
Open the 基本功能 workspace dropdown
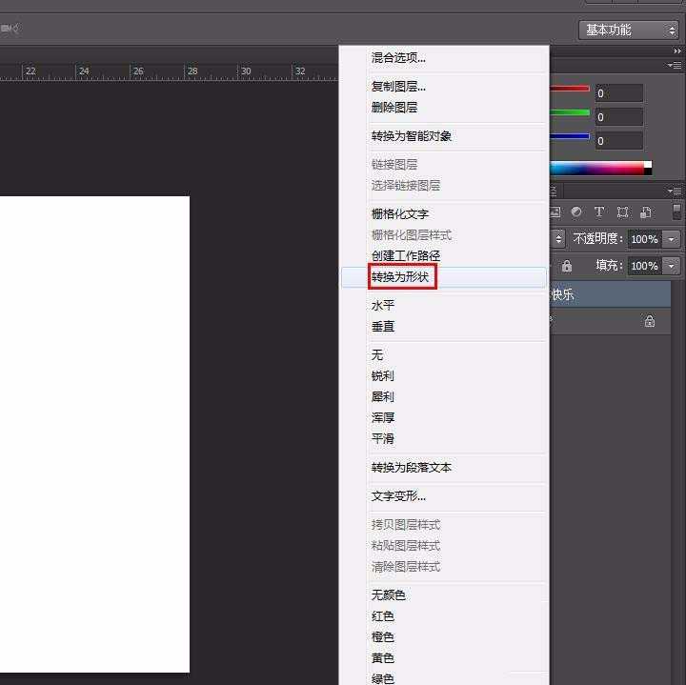(x=629, y=30)
